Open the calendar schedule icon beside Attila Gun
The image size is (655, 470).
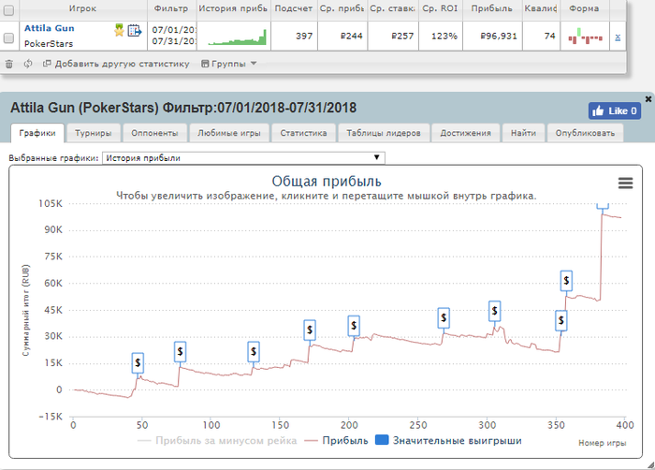(x=135, y=31)
